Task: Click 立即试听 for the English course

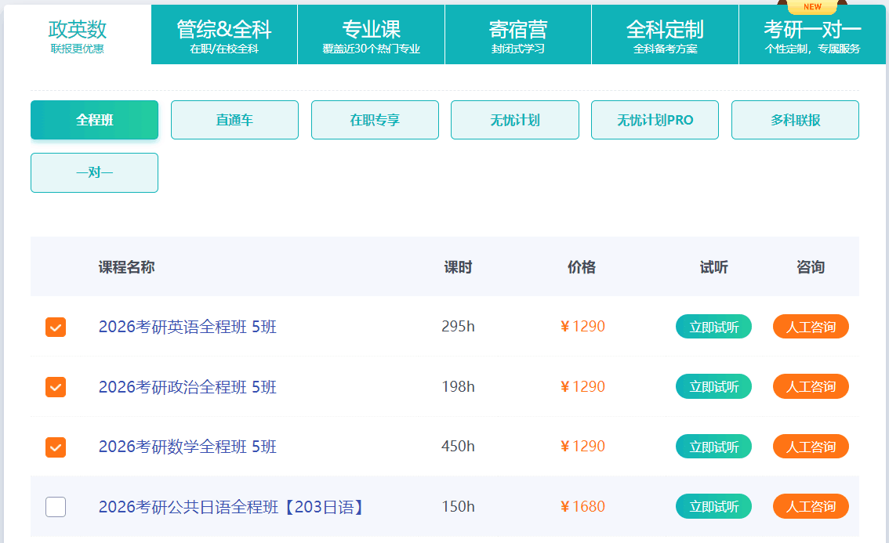Action: coord(713,327)
